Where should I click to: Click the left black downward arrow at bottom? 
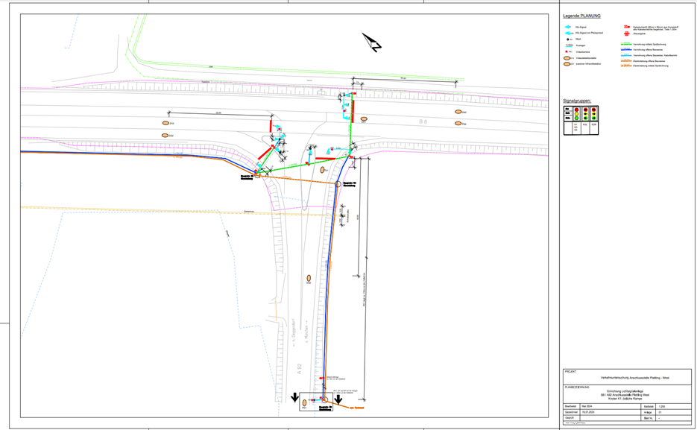[x=295, y=396]
